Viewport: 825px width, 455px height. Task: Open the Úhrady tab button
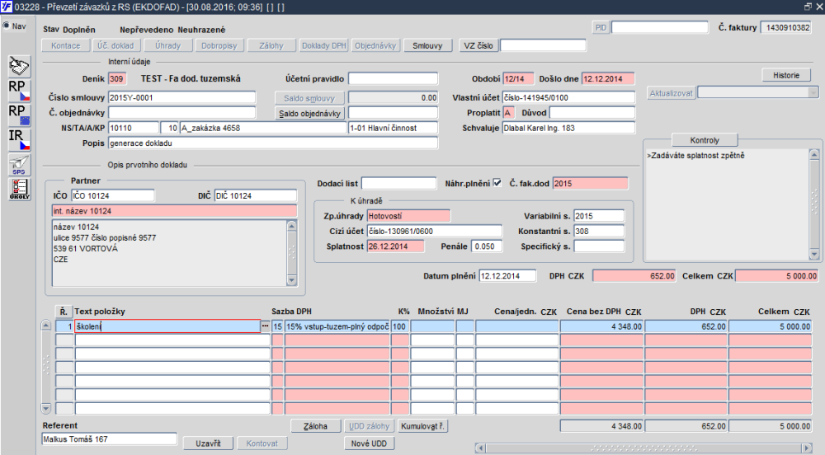167,45
